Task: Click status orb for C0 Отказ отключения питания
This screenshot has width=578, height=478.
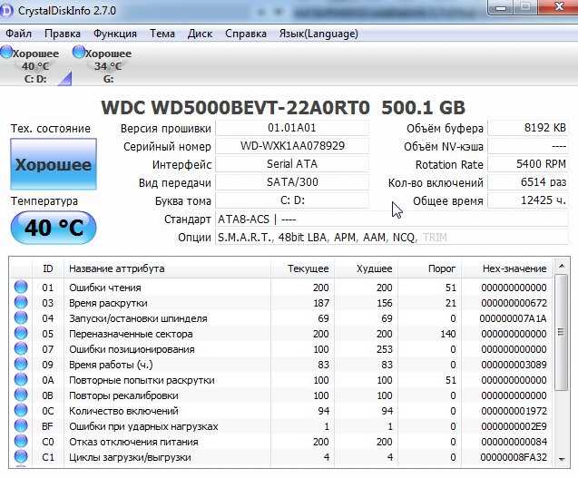Action: [x=21, y=442]
